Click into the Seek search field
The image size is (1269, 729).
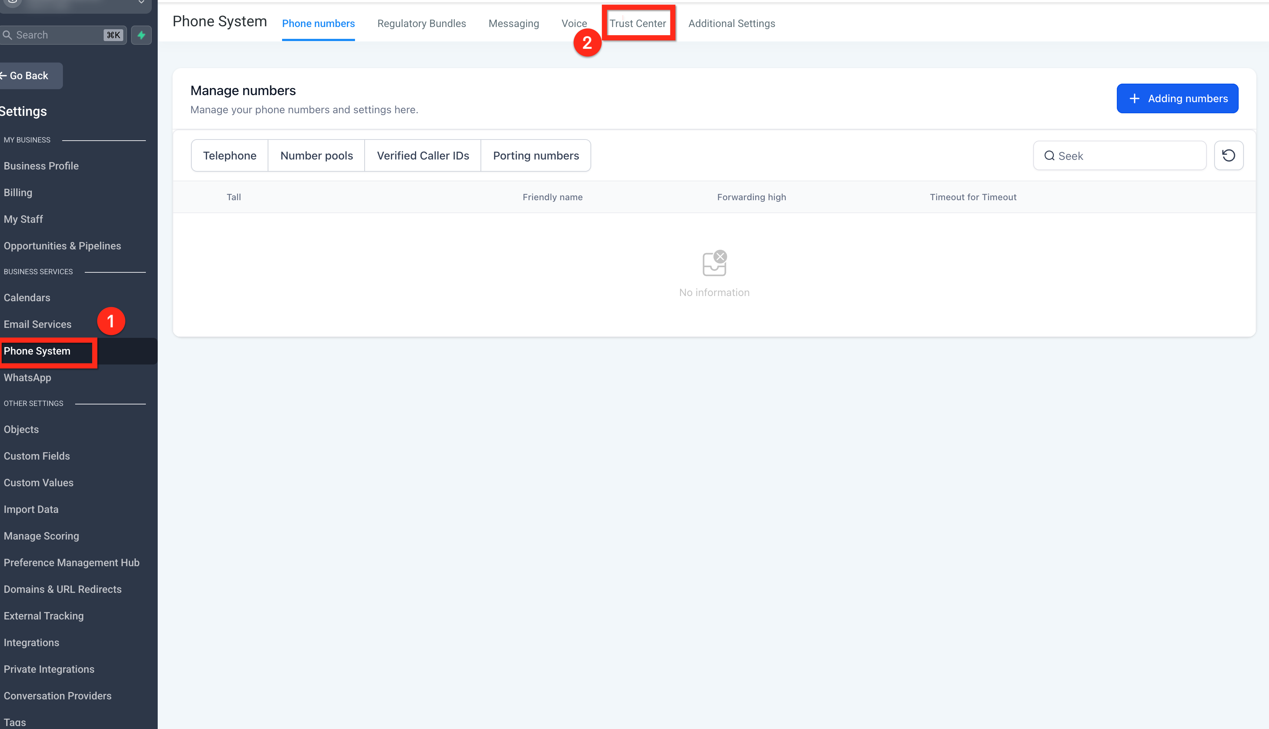(1120, 156)
